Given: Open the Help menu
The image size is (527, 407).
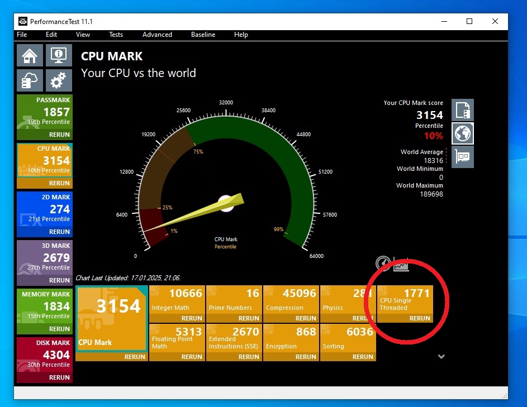Looking at the screenshot, I should [241, 35].
